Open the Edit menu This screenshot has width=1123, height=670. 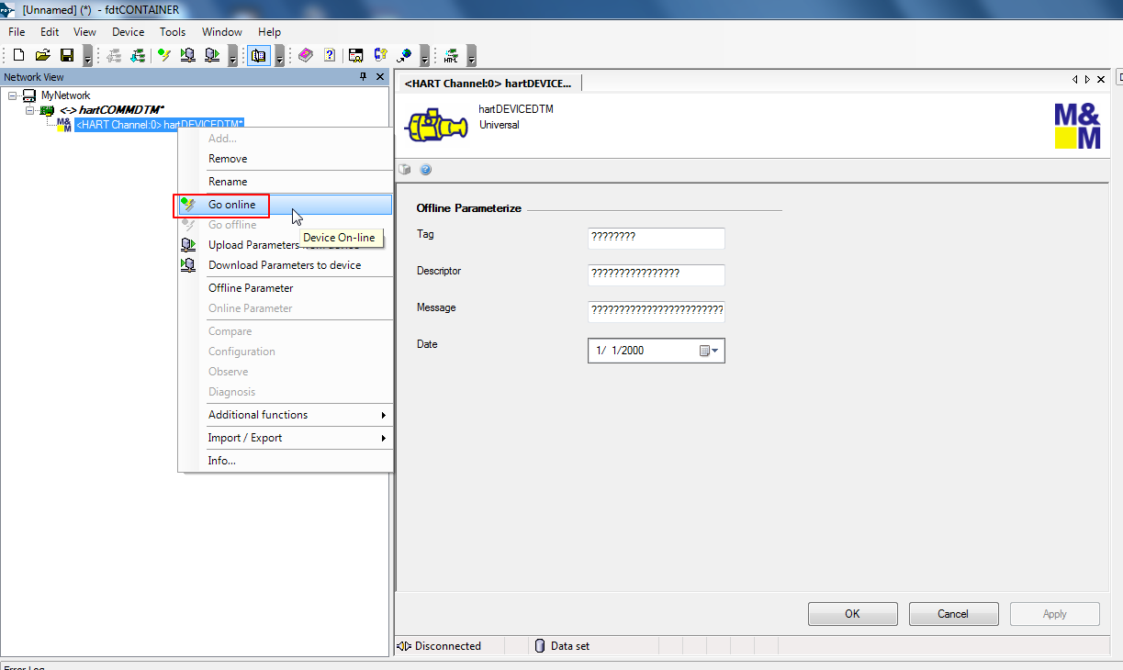pos(50,32)
